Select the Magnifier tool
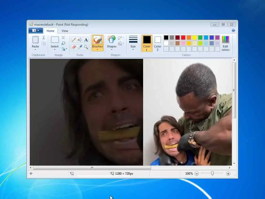The width and height of the screenshot is (265, 199). (86, 47)
